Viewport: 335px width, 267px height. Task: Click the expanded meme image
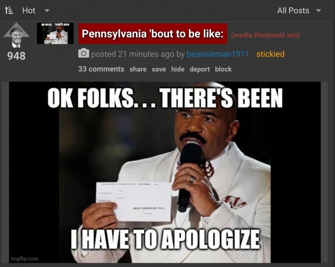[x=165, y=172]
